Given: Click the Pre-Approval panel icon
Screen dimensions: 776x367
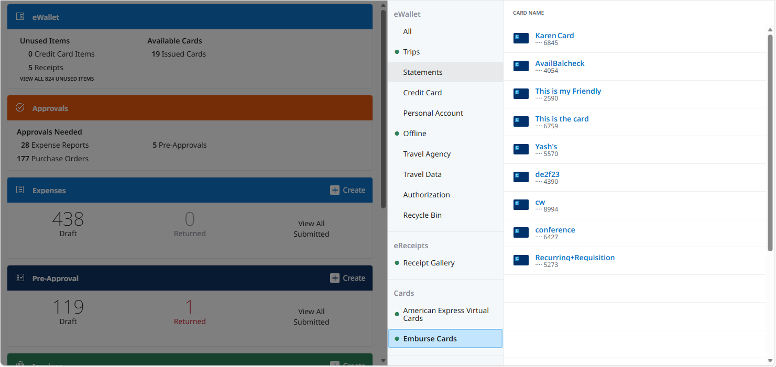Looking at the screenshot, I should (19, 278).
